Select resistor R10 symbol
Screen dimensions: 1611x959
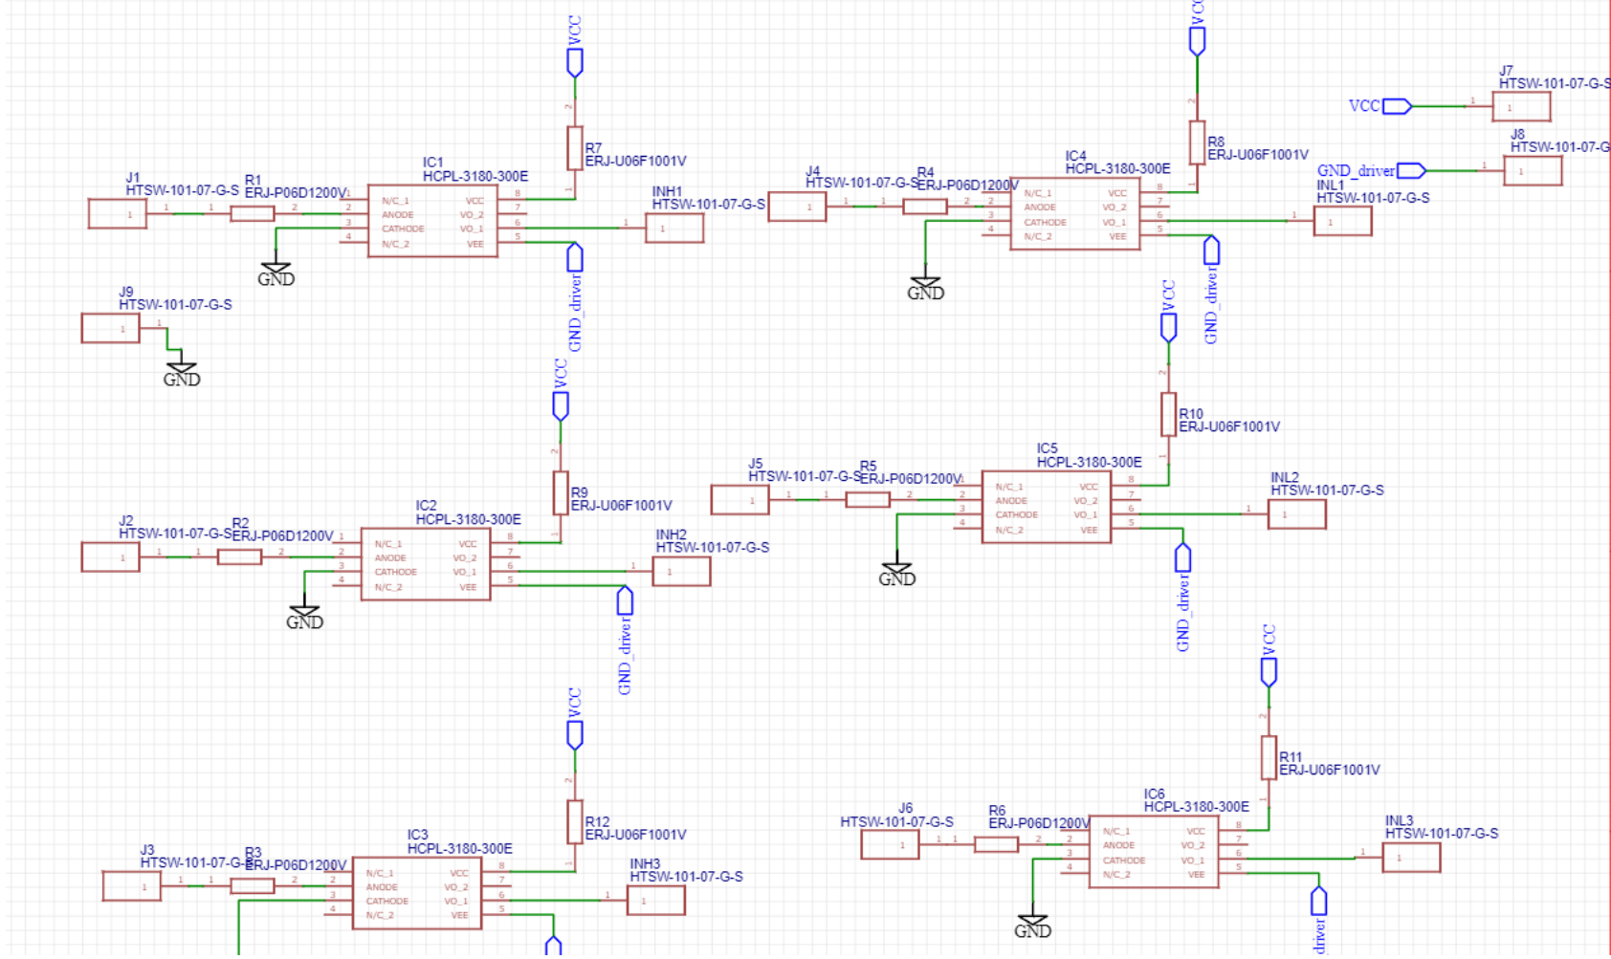(x=1168, y=414)
